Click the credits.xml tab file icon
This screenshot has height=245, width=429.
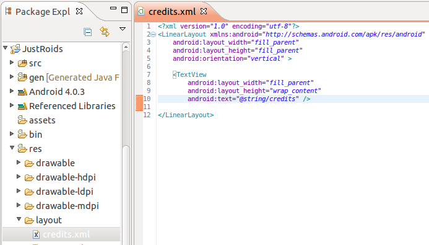coord(141,11)
